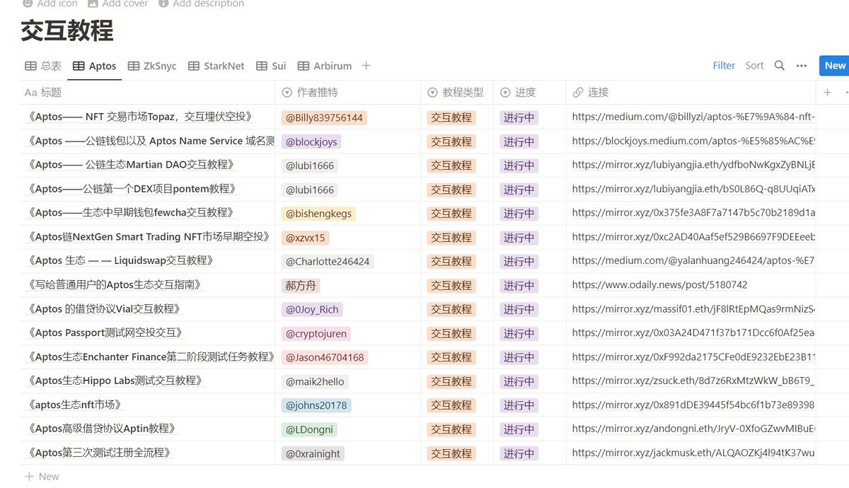Screen dimensions: 849x488
Task: Add a new row at table bottom
Action: point(42,476)
